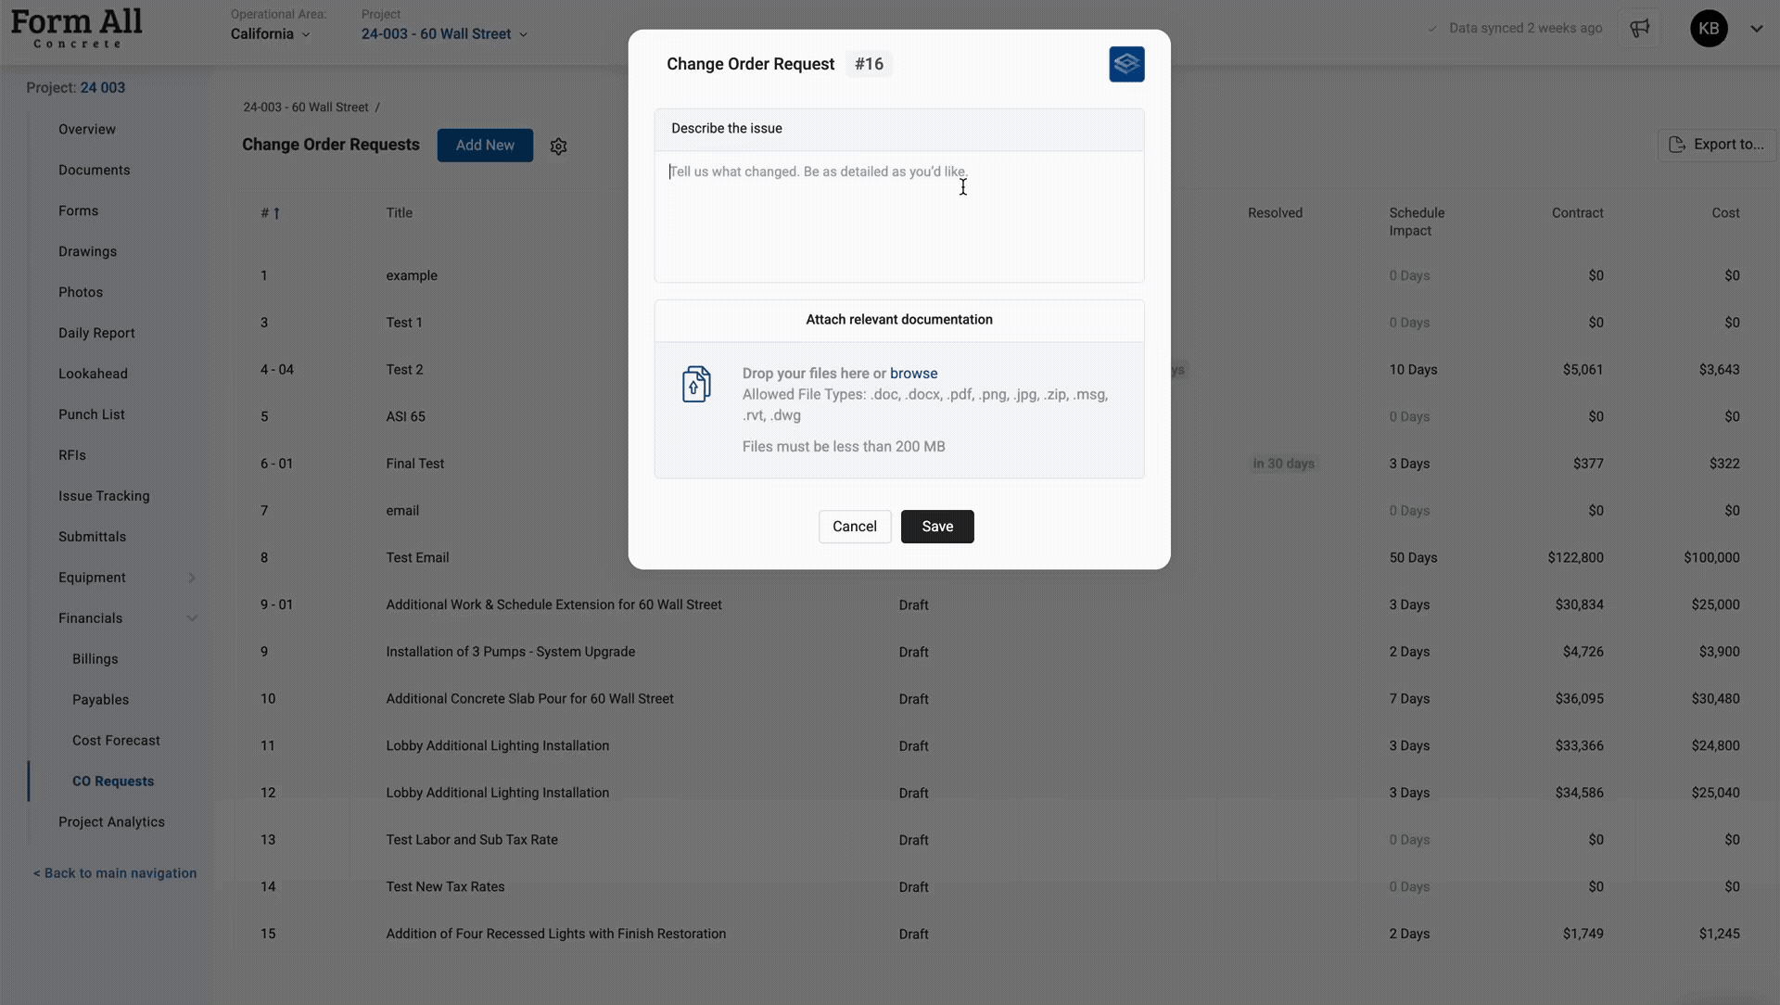Screen dimensions: 1780x1005
Task: Click the announcements megaphone icon
Action: coord(1639,28)
